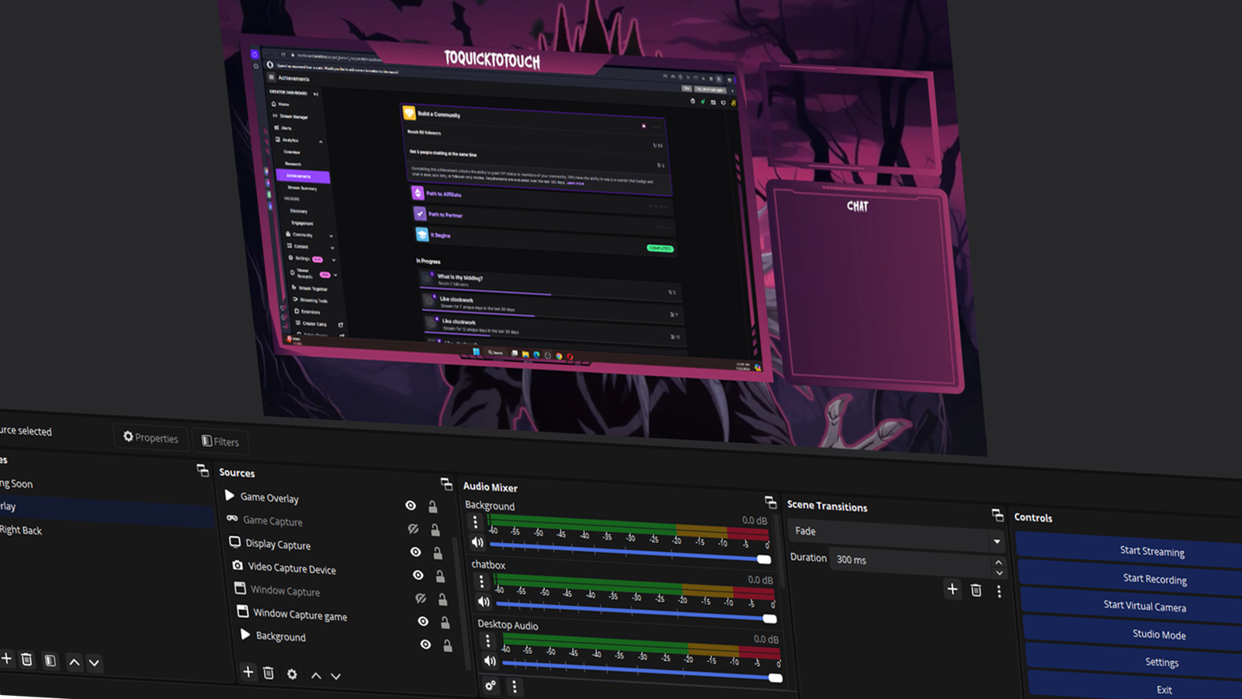Move scene up with Scenes up arrow
The height and width of the screenshot is (699, 1242).
[74, 662]
